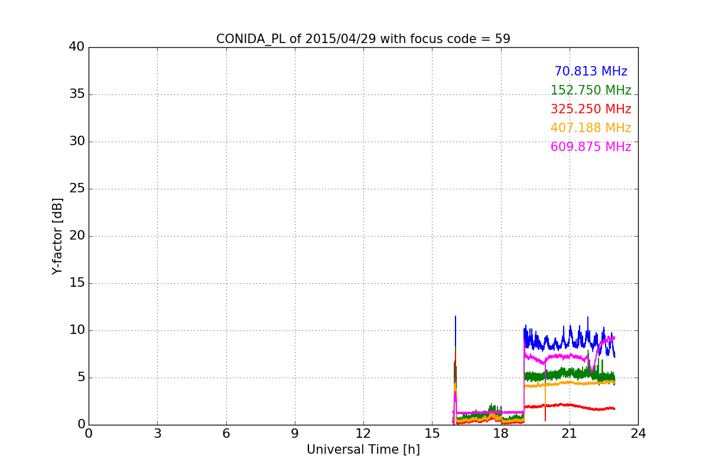Click the y-axis tick label 35
Screen dimensions: 709x472
[77, 94]
